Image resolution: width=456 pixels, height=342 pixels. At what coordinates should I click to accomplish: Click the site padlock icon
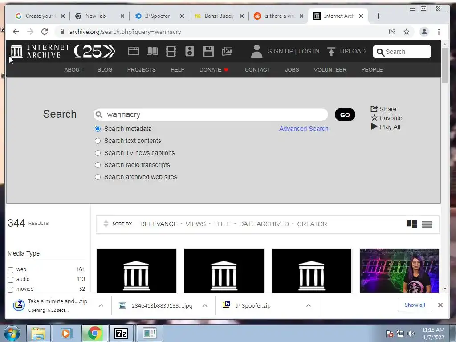[62, 32]
